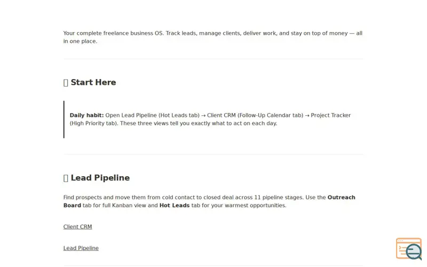Click the emoji placeholder before Start Here
Image resolution: width=427 pixels, height=267 pixels.
tap(66, 83)
